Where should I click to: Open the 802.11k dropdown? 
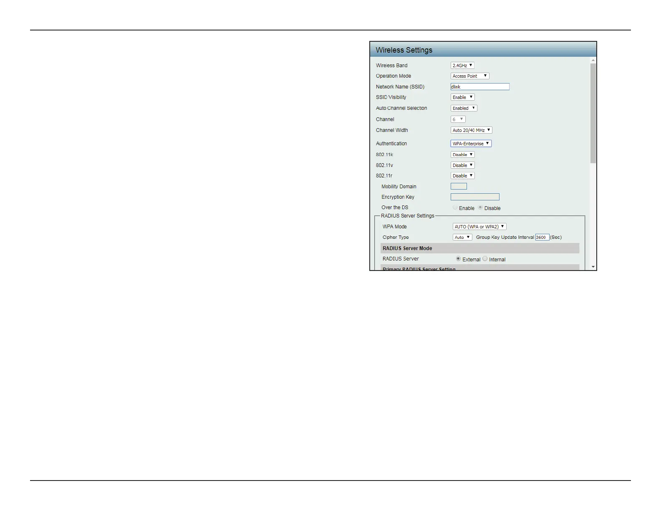[463, 154]
